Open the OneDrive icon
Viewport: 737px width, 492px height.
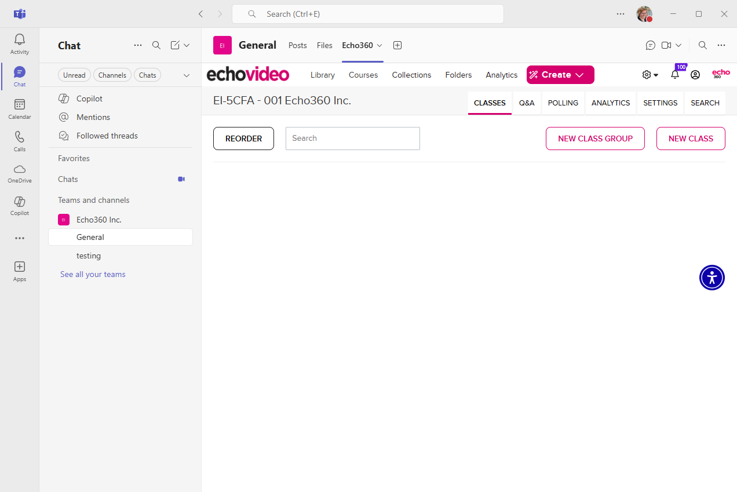[x=20, y=173]
